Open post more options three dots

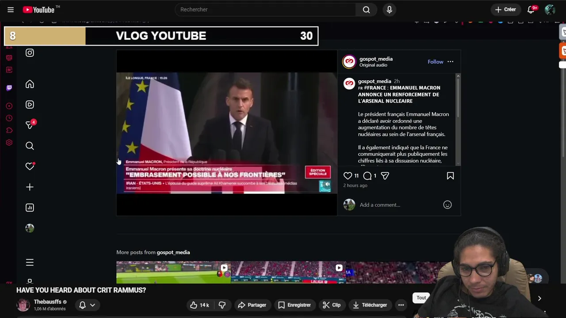coord(450,62)
